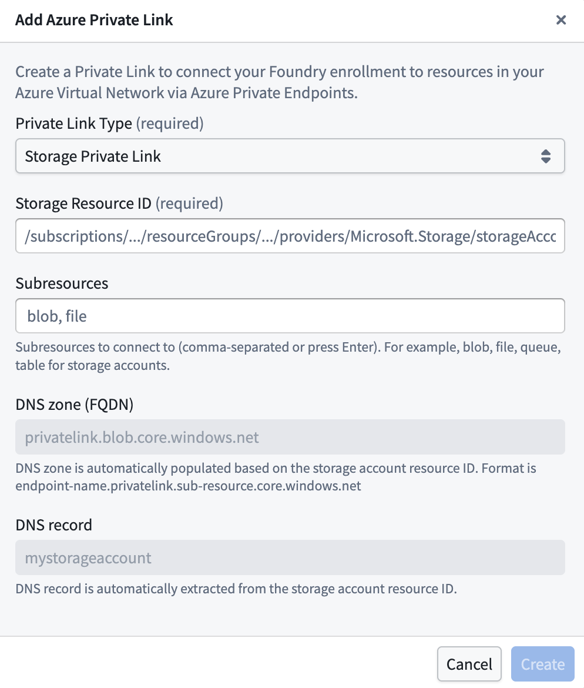The height and width of the screenshot is (688, 584).
Task: Close the Add Azure Private Link dialog
Action: (561, 19)
